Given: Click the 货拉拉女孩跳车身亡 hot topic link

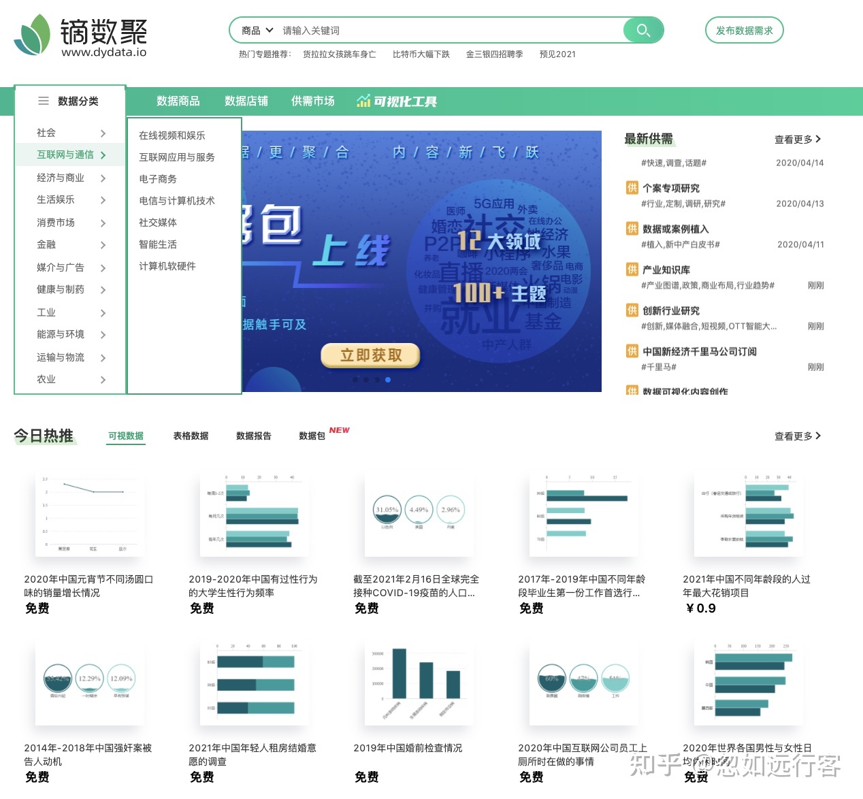Looking at the screenshot, I should [340, 54].
